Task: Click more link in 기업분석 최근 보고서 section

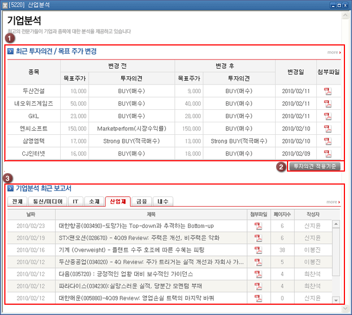Action: pos(334,202)
